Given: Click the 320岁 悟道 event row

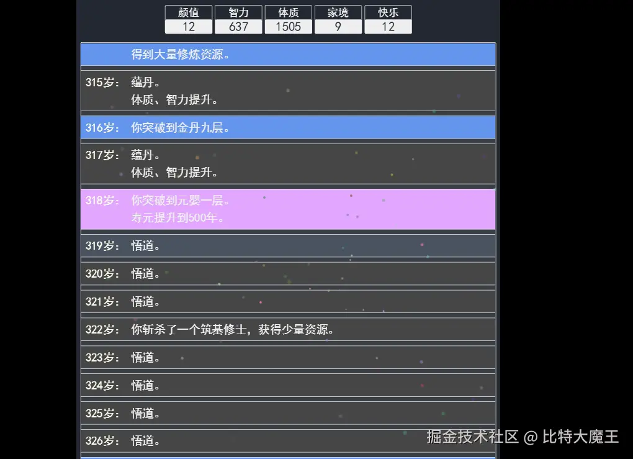Looking at the screenshot, I should tap(287, 273).
